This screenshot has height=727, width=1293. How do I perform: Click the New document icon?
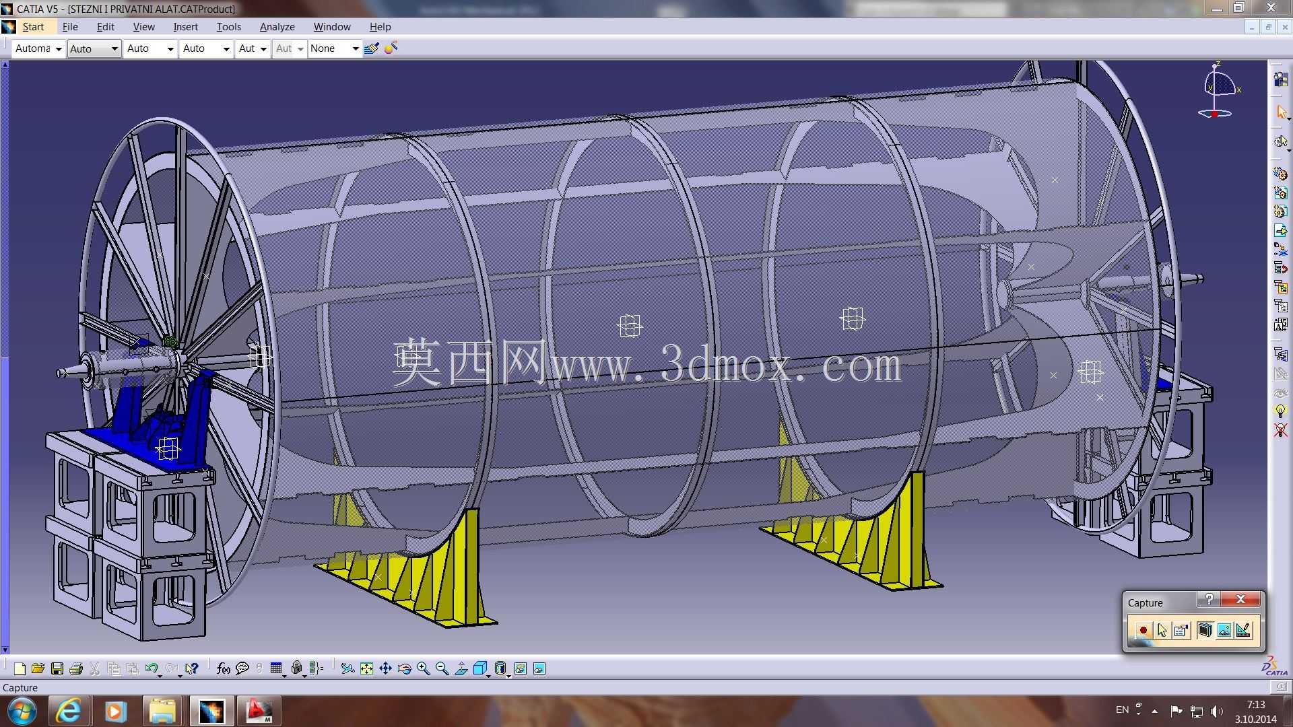20,668
